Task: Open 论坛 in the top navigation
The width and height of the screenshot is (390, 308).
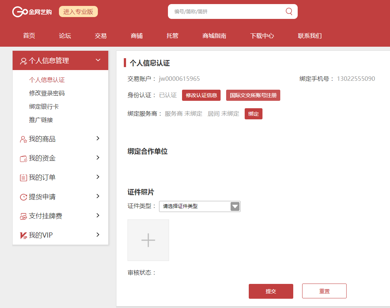Action: pyautogui.click(x=65, y=36)
